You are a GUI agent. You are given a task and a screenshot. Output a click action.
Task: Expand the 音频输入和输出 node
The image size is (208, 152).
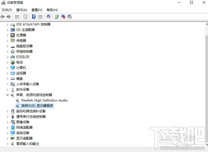(7, 144)
